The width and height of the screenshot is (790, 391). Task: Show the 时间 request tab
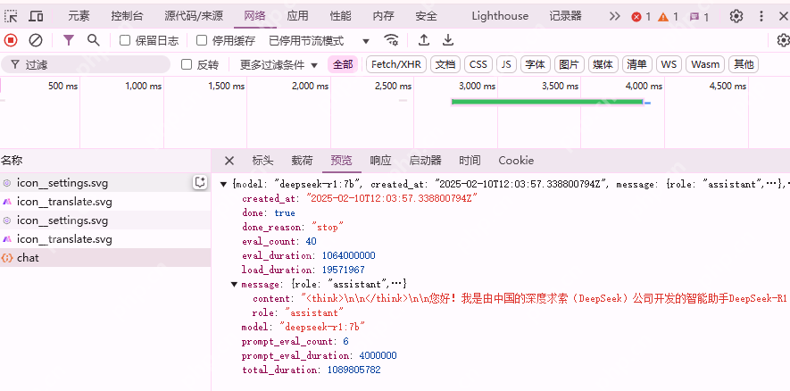click(x=470, y=161)
